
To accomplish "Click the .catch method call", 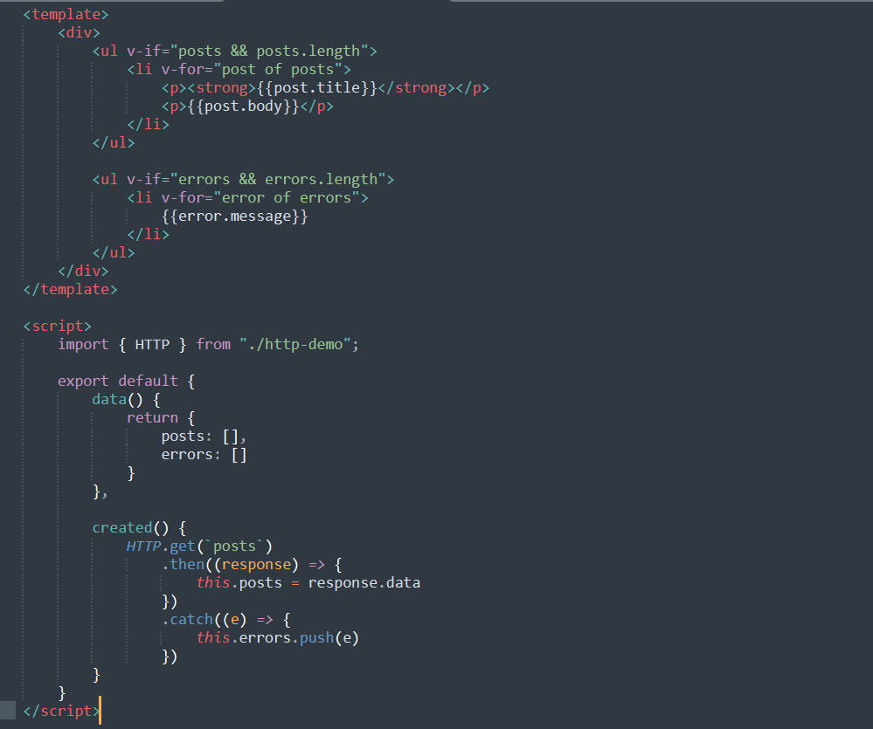I will (187, 620).
